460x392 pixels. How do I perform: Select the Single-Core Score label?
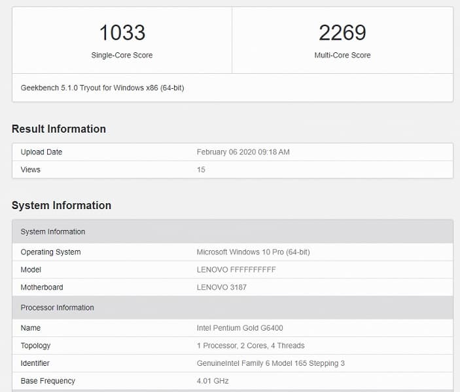pos(122,56)
